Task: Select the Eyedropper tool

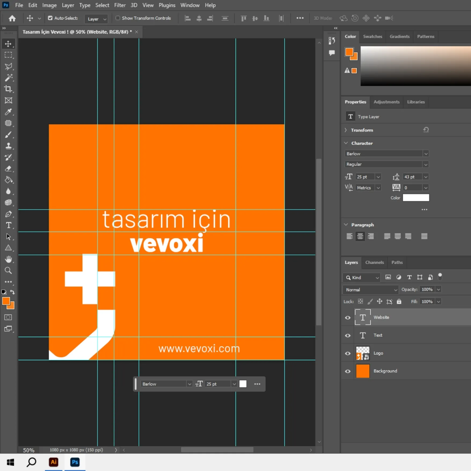Action: pyautogui.click(x=8, y=112)
